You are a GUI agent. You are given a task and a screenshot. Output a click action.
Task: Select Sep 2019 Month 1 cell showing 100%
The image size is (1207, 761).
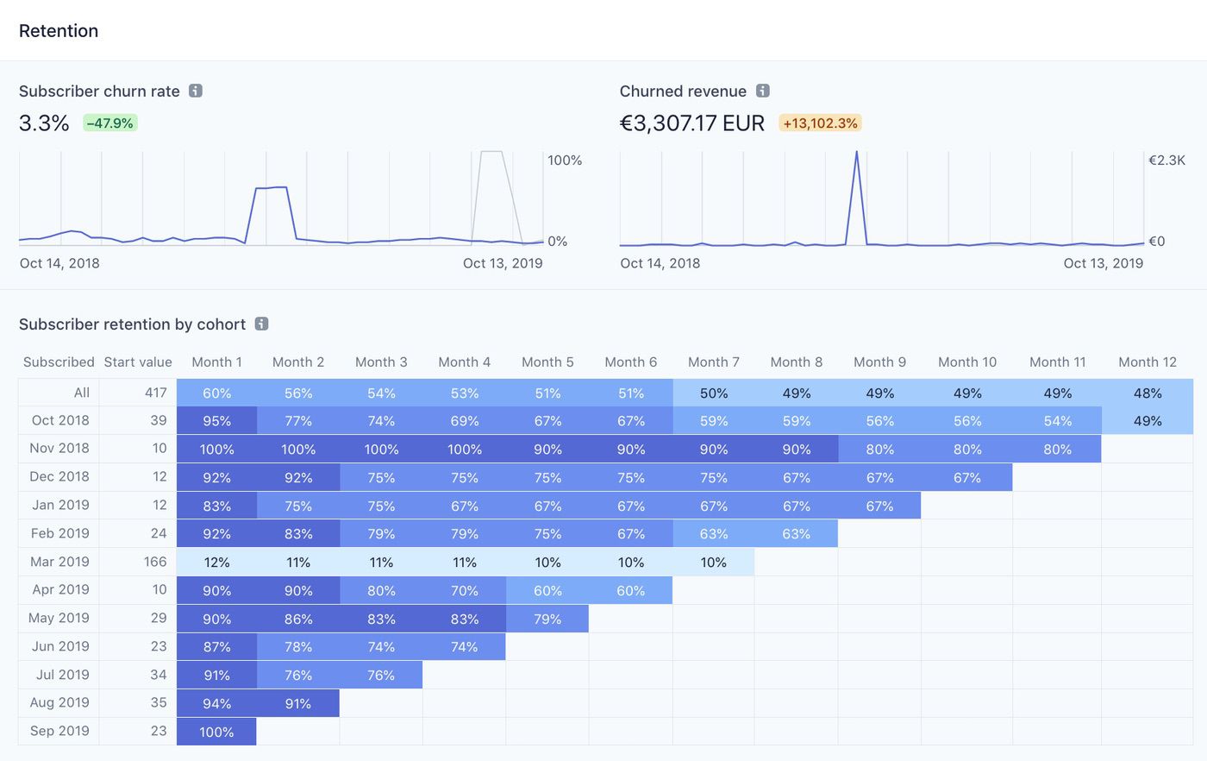(216, 732)
